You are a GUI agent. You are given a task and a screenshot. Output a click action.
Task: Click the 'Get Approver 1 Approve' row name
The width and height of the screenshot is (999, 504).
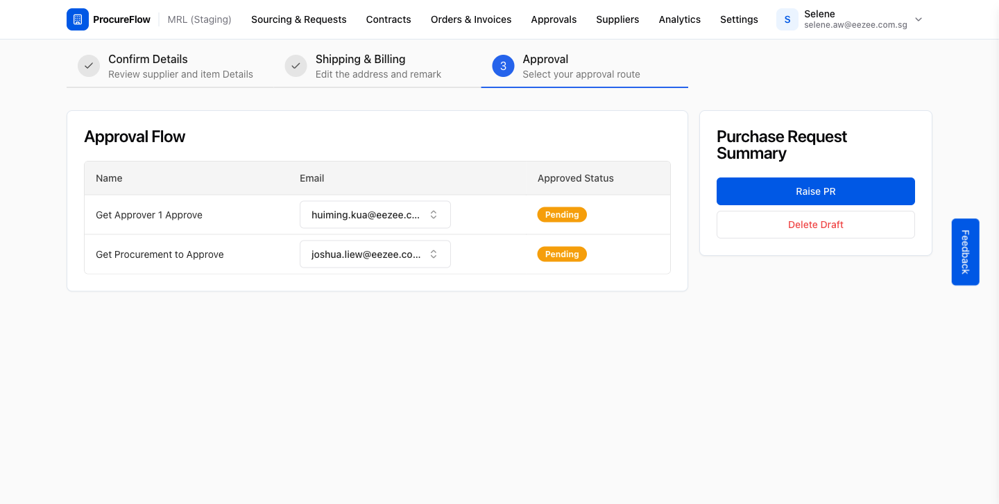[x=149, y=215]
